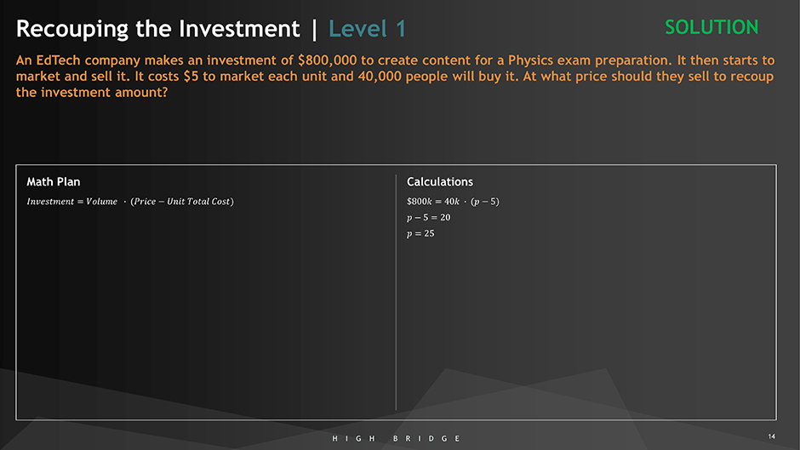Click the "Math Plan" heading

click(x=54, y=181)
